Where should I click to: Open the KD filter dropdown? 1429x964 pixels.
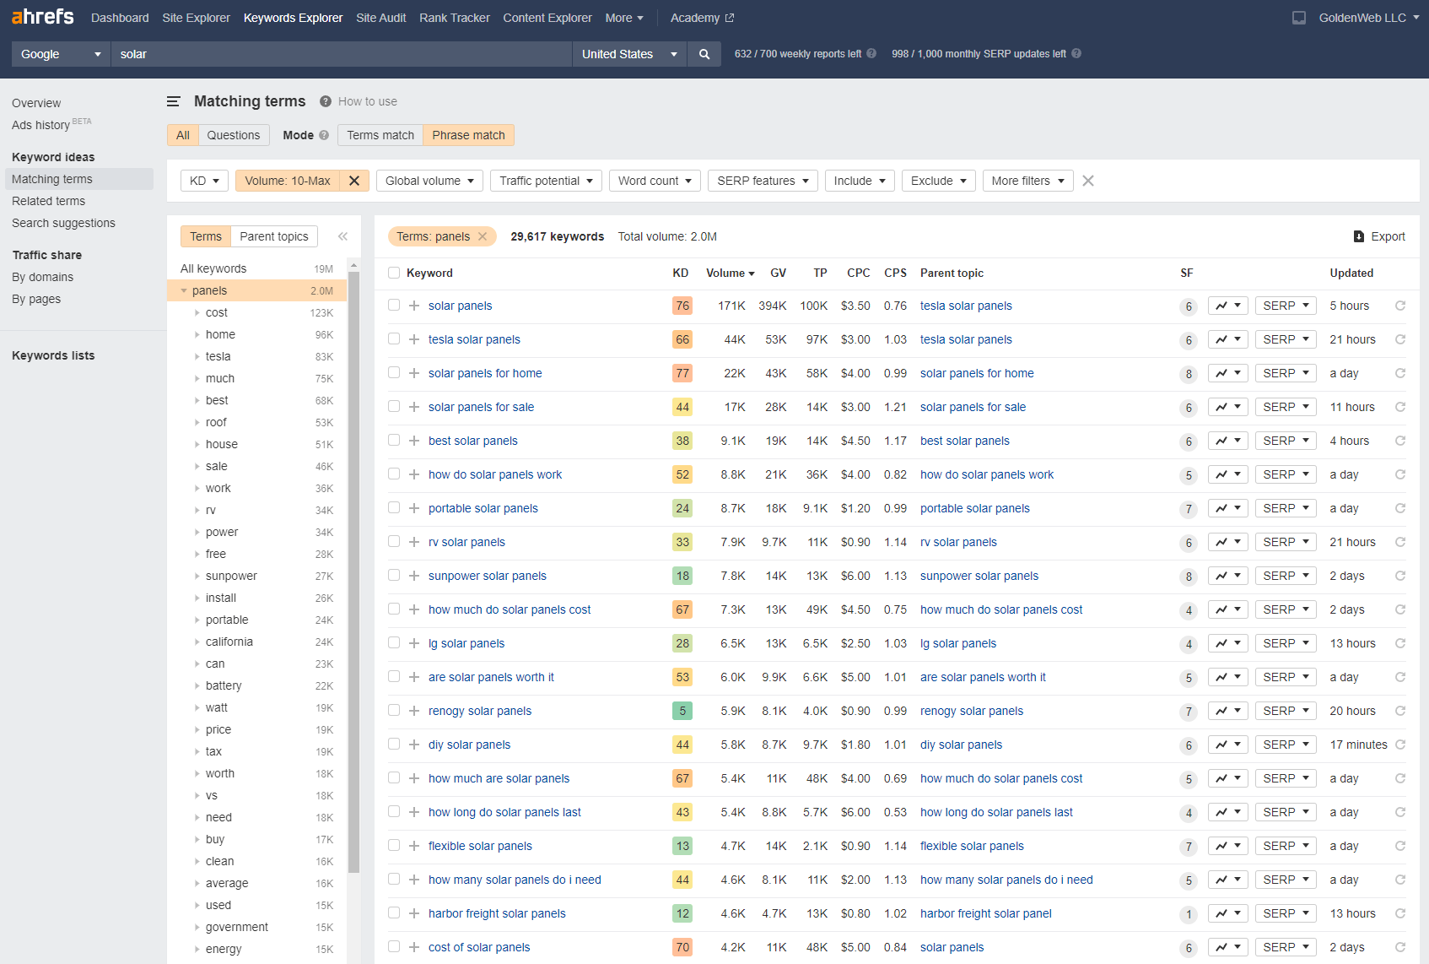point(204,181)
